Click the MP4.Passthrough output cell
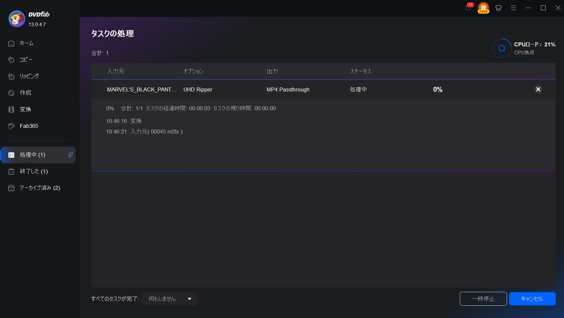 [x=288, y=89]
